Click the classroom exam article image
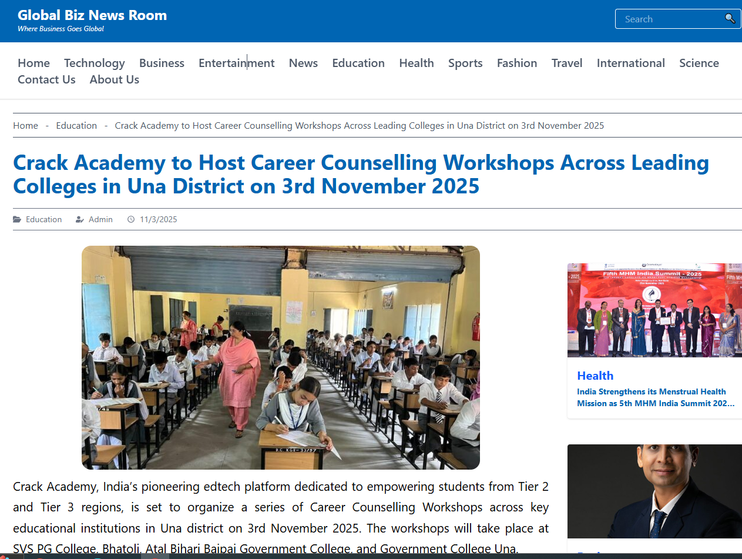Viewport: 742px width, 559px height. tap(280, 357)
